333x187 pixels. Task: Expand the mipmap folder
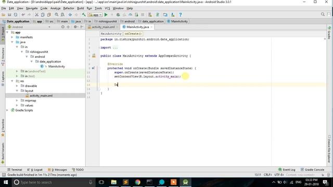click(17, 100)
